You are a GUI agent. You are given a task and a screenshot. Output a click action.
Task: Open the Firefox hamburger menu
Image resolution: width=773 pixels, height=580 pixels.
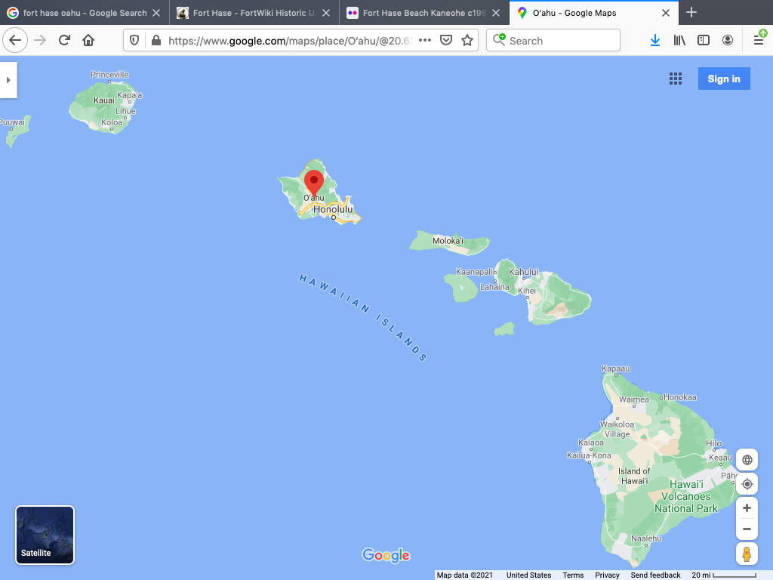(759, 41)
